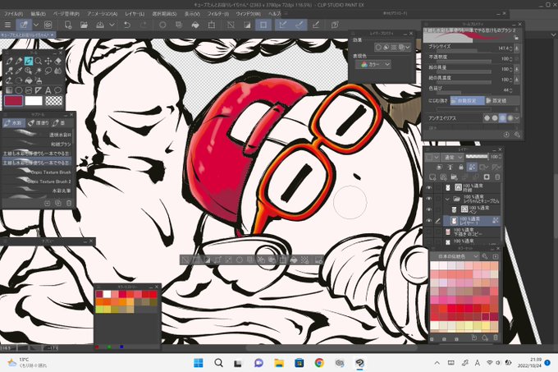Viewport: 558px width, 372px height.
Task: Select the Gradient tool
Action: pos(9,90)
